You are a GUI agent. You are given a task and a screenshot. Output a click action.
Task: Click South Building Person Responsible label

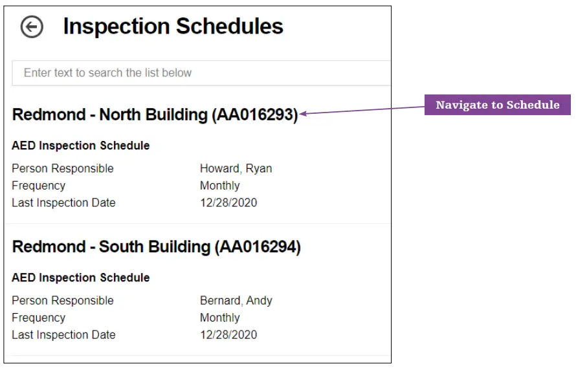tap(63, 301)
